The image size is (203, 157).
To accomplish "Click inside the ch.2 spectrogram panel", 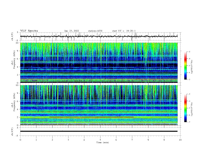I will (99, 105).
